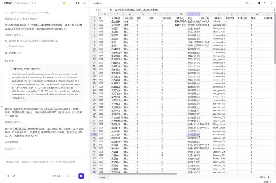Zoom in with the plus button

tap(269, 177)
